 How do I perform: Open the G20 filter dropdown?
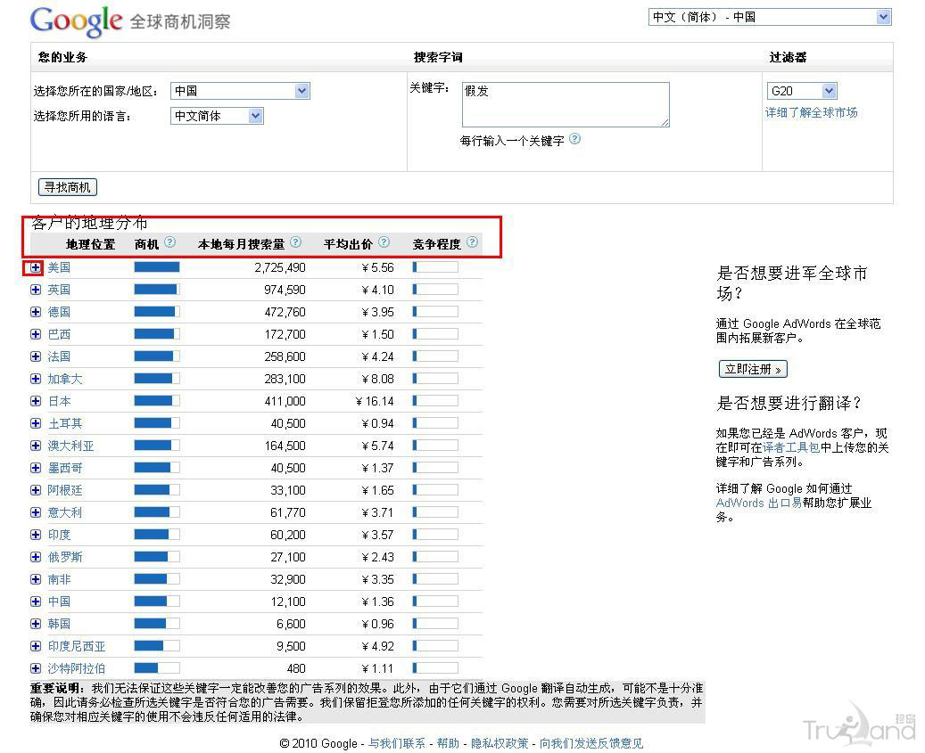[x=801, y=91]
